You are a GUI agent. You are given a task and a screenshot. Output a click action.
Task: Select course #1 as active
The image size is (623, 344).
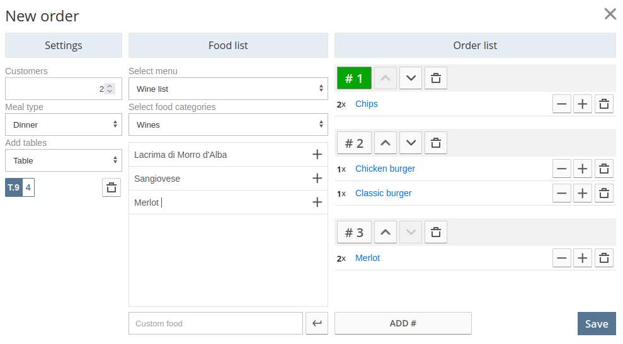coord(354,78)
